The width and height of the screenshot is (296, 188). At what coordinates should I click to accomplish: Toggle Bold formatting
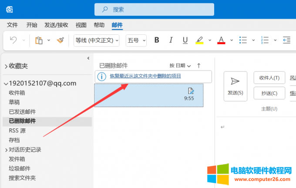tap(157, 40)
